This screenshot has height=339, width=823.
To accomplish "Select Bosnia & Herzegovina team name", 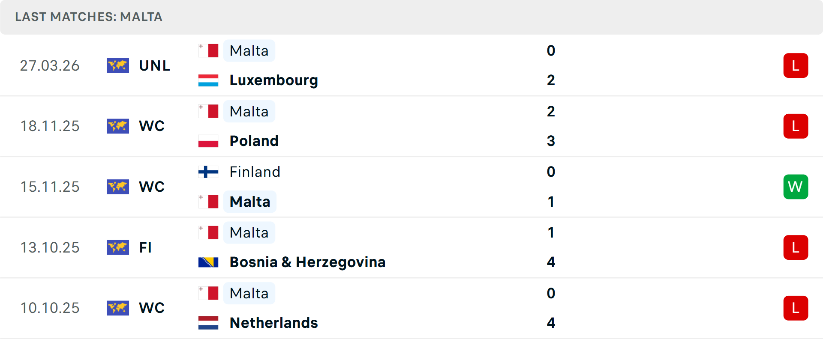I will [x=307, y=262].
